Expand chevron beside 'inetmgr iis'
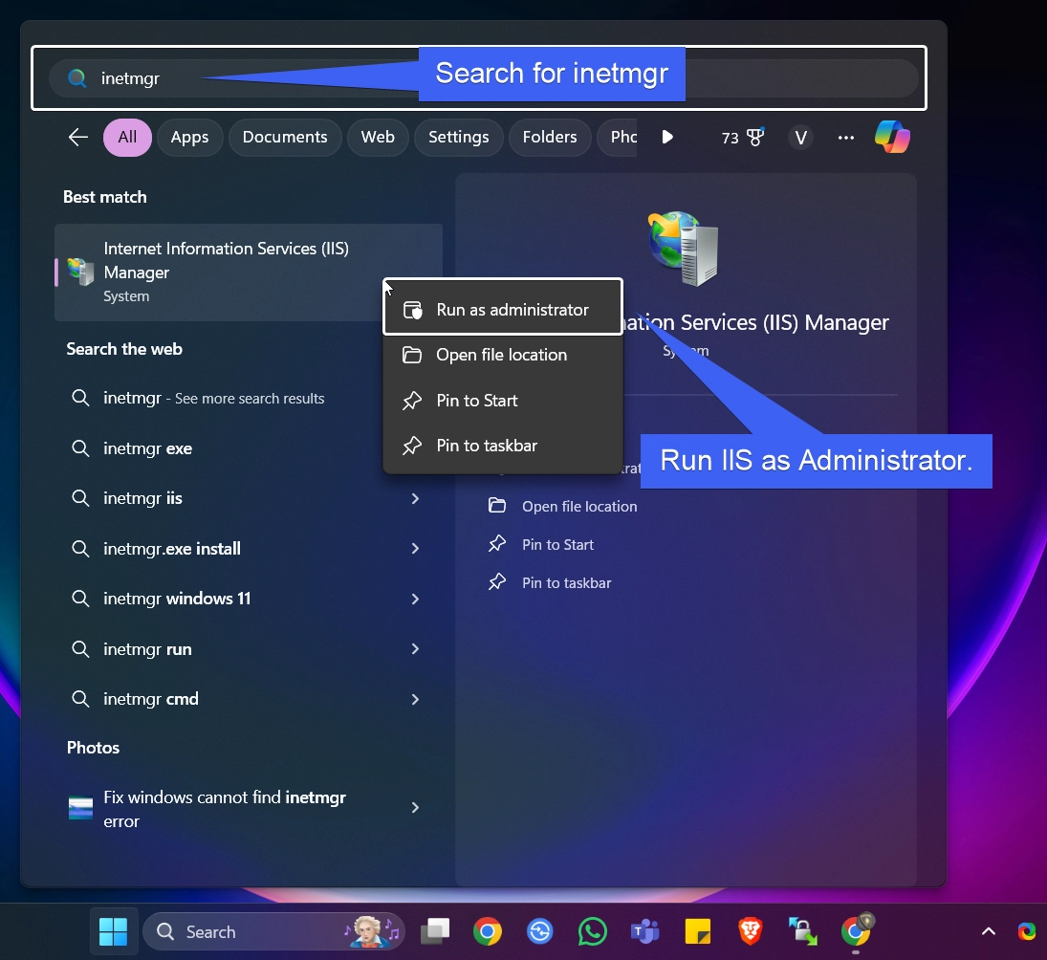 [415, 499]
